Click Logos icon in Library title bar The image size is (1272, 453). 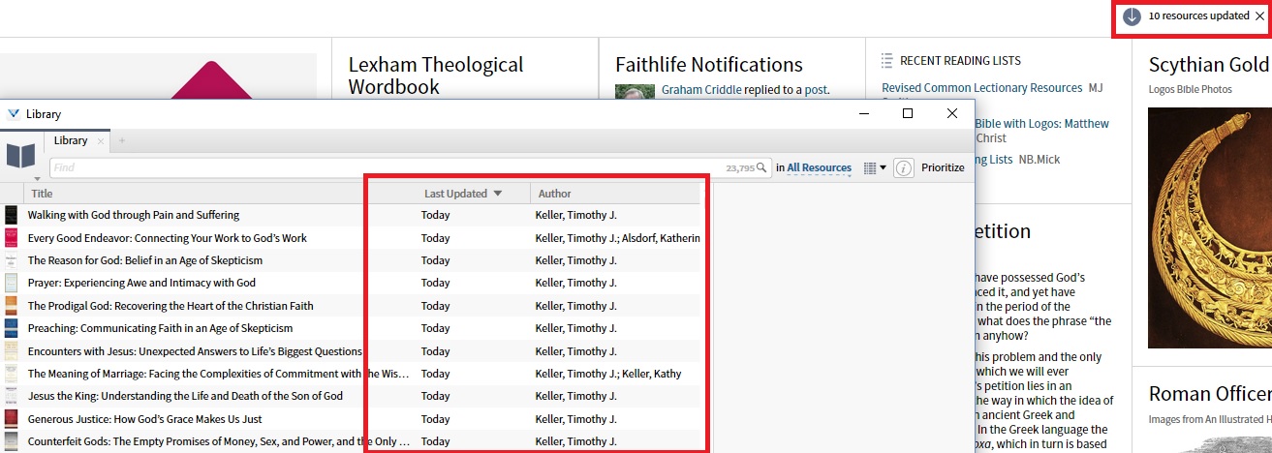click(x=14, y=113)
